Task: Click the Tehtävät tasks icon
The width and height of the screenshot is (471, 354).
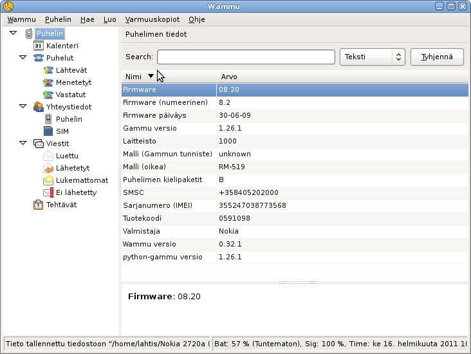Action: tap(38, 205)
